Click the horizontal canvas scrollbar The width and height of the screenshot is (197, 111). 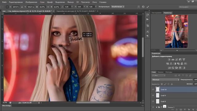pyautogui.click(x=93, y=103)
